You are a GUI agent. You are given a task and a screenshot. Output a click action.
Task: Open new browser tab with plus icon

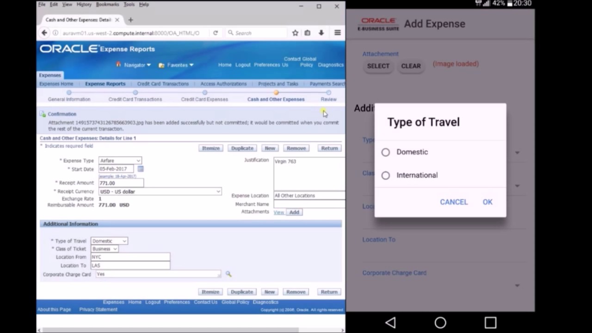pyautogui.click(x=130, y=20)
